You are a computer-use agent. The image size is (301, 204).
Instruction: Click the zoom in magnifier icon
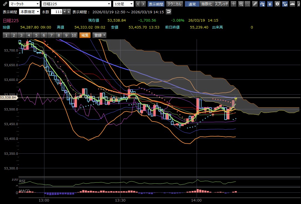tap(241, 4)
